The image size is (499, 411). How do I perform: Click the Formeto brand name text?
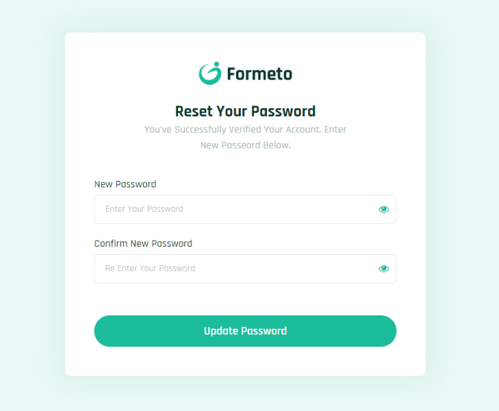259,74
